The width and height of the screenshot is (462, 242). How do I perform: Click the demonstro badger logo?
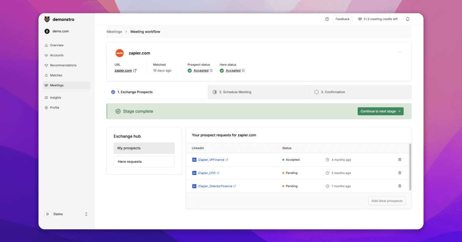47,19
